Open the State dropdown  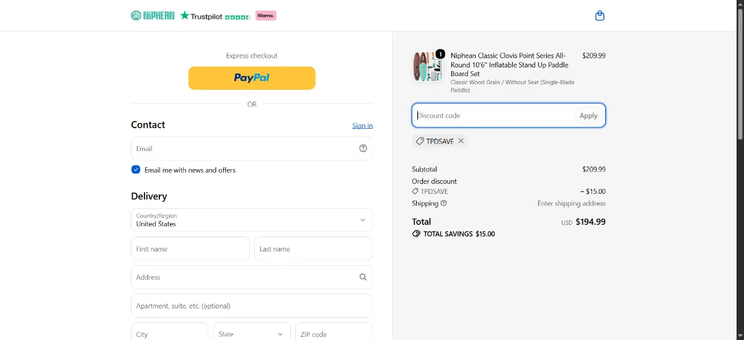pyautogui.click(x=252, y=334)
